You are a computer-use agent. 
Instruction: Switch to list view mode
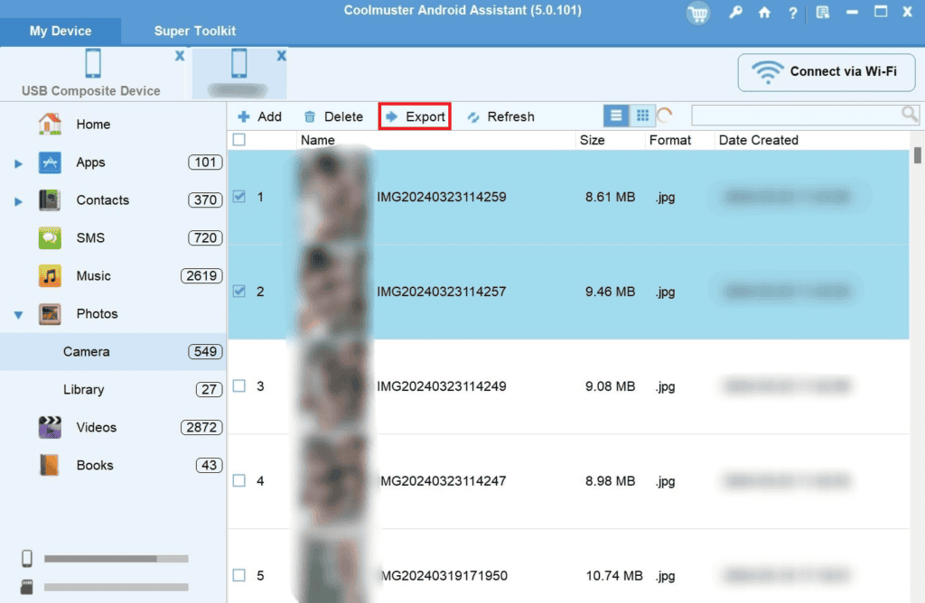pos(616,116)
